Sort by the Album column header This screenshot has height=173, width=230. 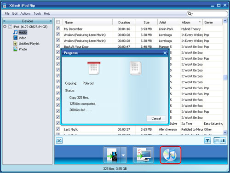point(191,23)
